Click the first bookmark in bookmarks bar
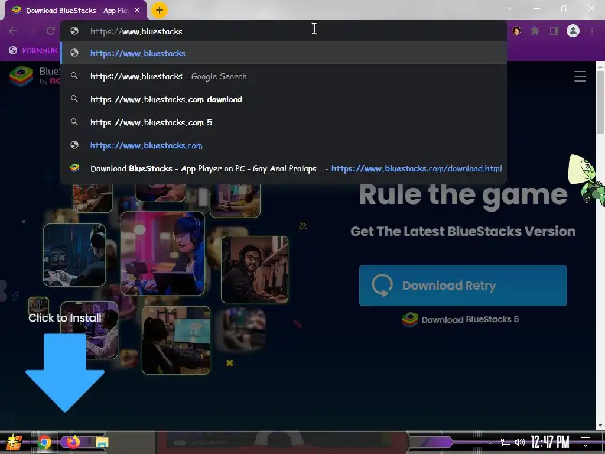This screenshot has height=454, width=605. [33, 51]
